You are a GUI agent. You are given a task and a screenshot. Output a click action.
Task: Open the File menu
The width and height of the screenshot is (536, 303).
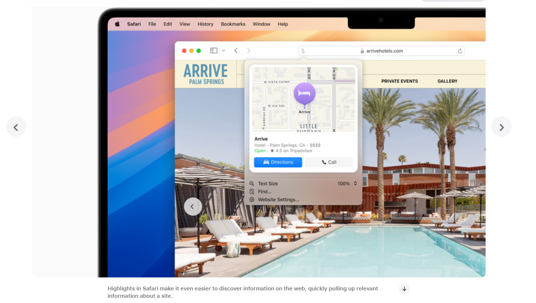tap(152, 24)
